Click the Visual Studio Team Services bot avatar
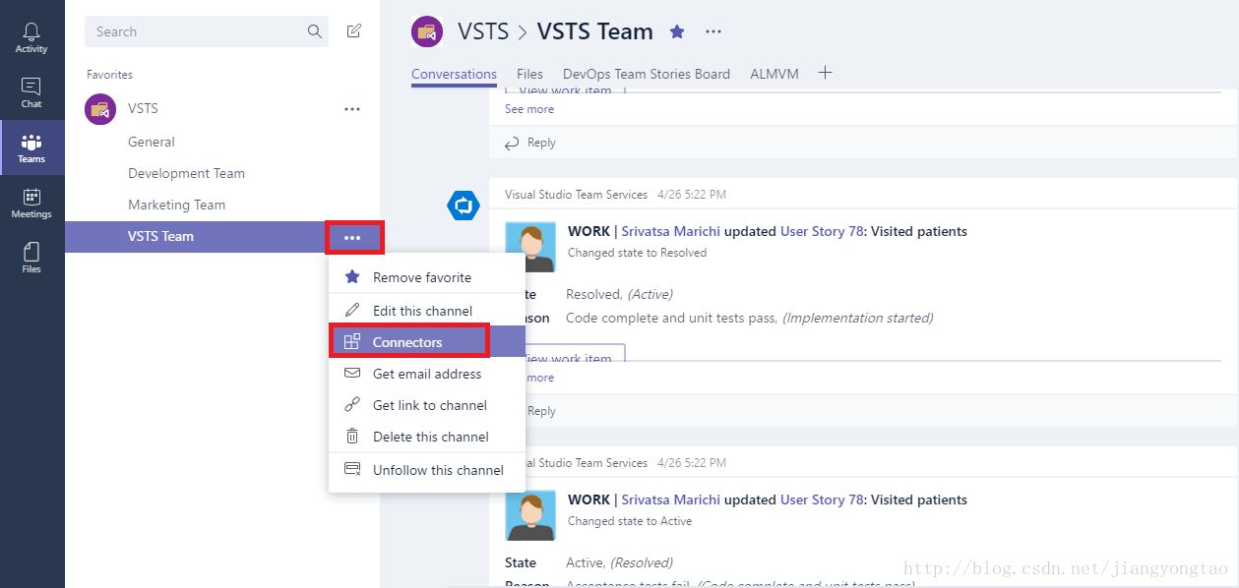Viewport: 1239px width, 588px height. 463,206
